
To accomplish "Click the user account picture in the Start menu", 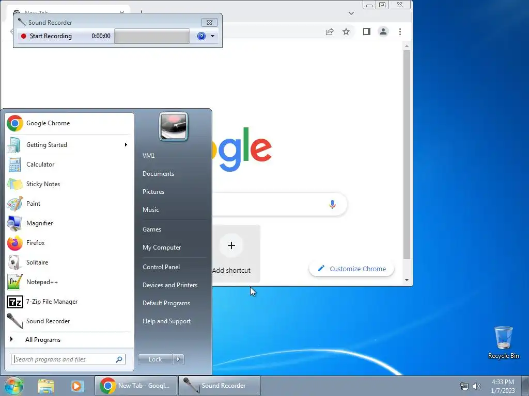I will 174,126.
